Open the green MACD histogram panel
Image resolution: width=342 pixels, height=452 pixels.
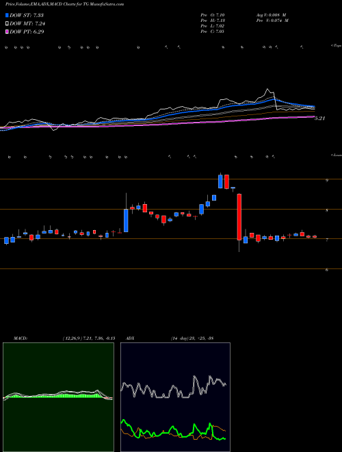click(58, 397)
